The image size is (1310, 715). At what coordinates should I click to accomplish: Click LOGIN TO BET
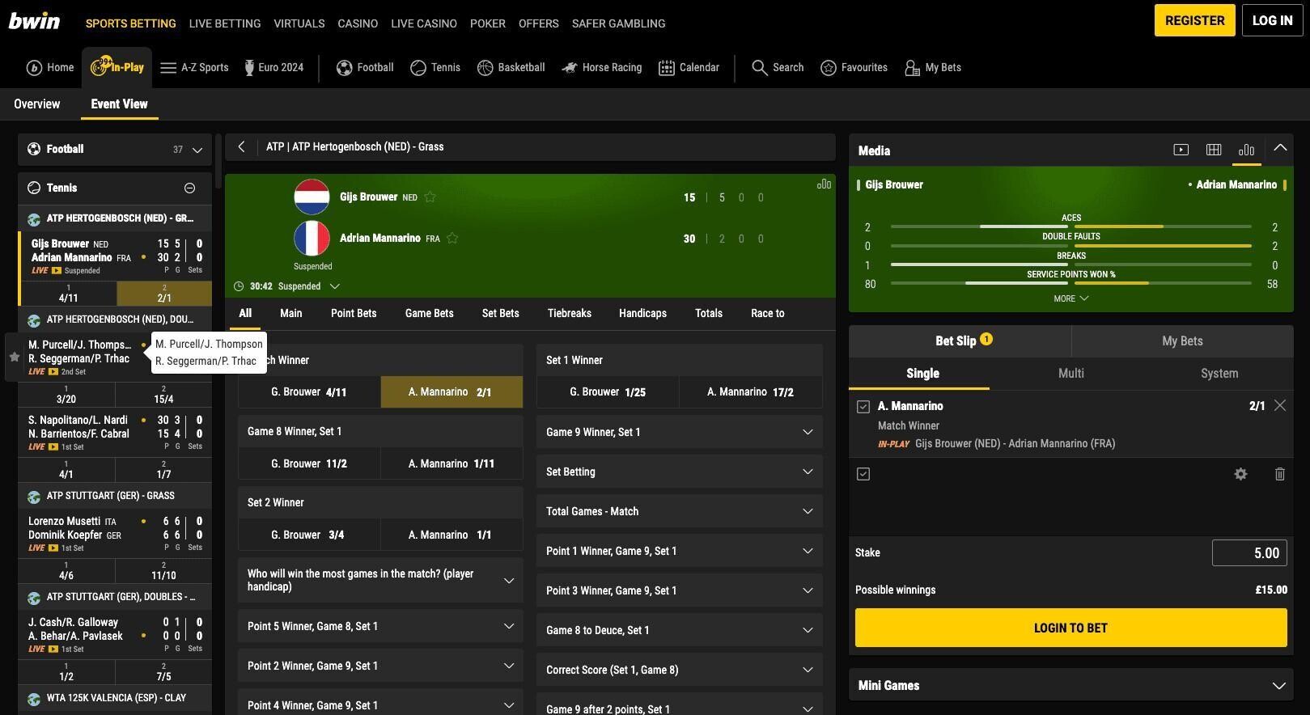coord(1070,628)
